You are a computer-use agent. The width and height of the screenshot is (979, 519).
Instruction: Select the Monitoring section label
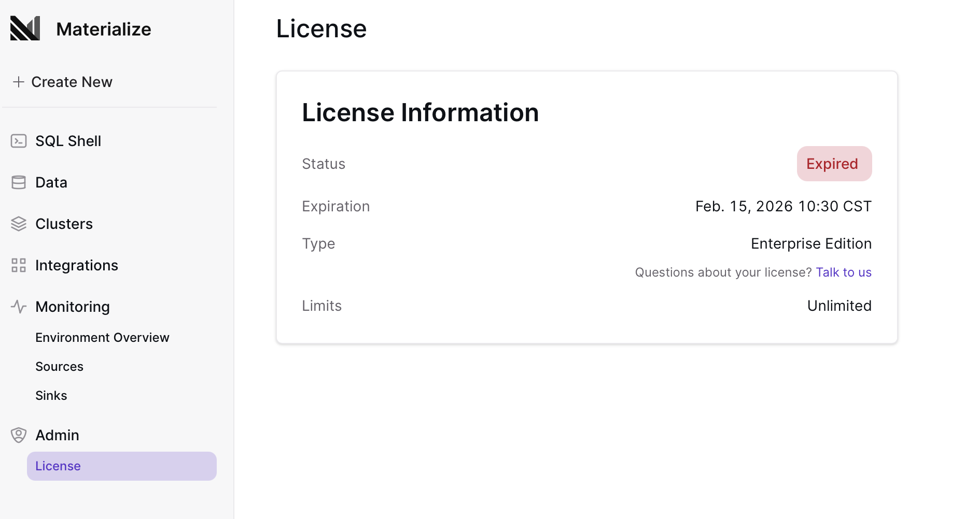73,307
